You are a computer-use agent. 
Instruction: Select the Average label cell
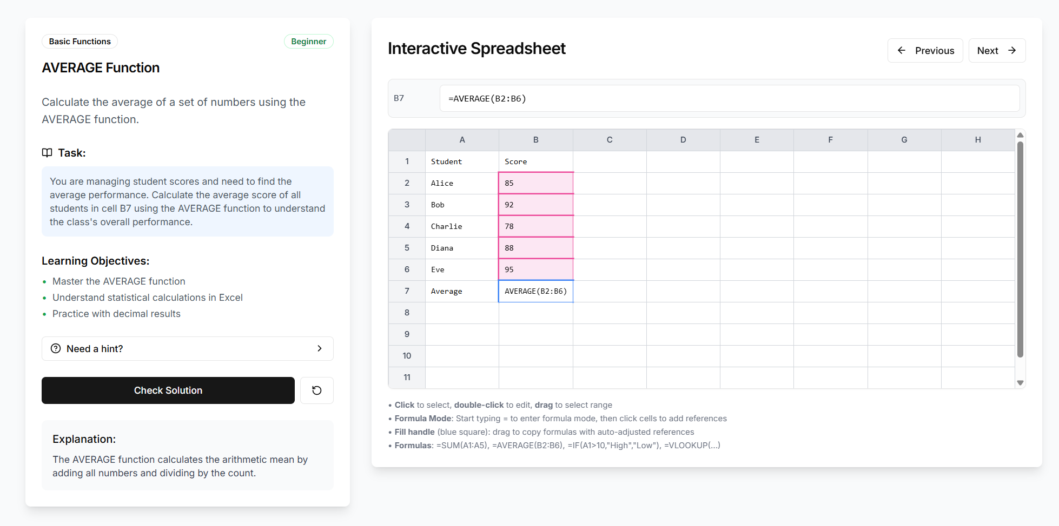(x=462, y=291)
